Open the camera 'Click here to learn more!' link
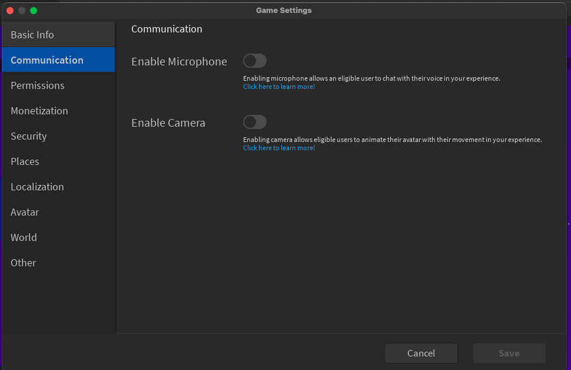The width and height of the screenshot is (571, 370). coord(278,147)
